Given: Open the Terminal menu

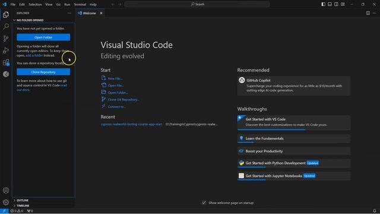Looking at the screenshot, I should tap(80, 4).
